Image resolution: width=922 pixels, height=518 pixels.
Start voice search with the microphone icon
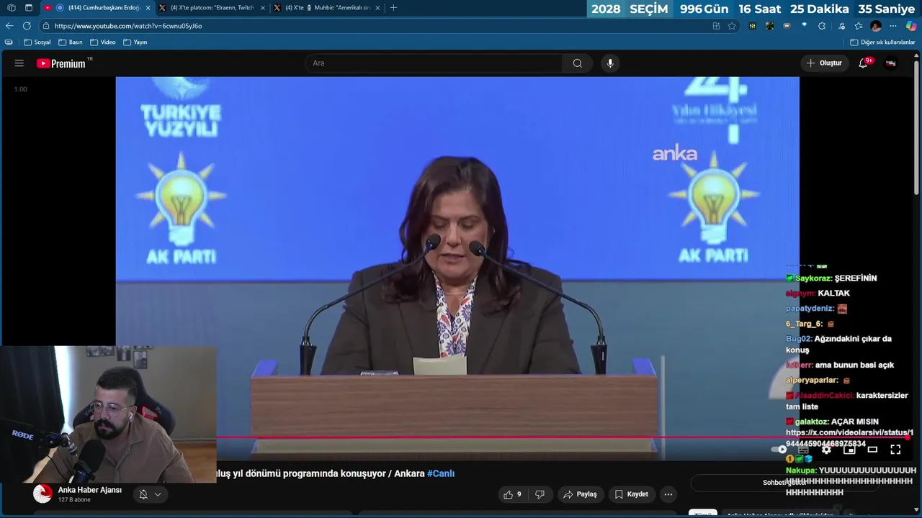[x=610, y=63]
